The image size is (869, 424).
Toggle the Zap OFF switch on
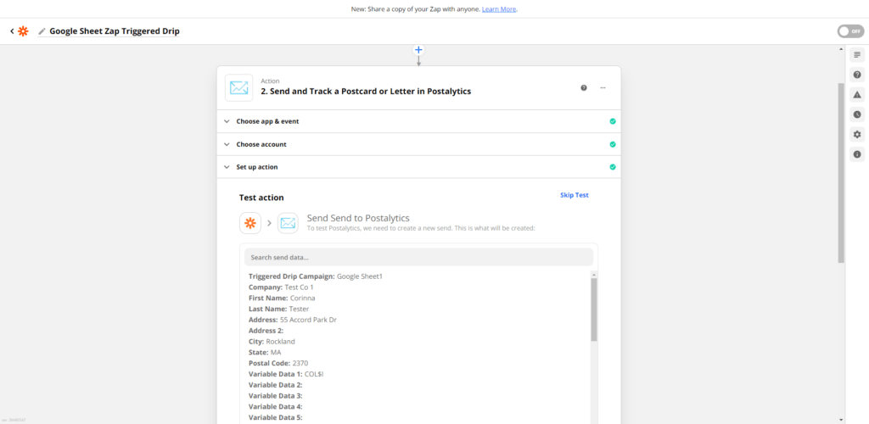[850, 31]
